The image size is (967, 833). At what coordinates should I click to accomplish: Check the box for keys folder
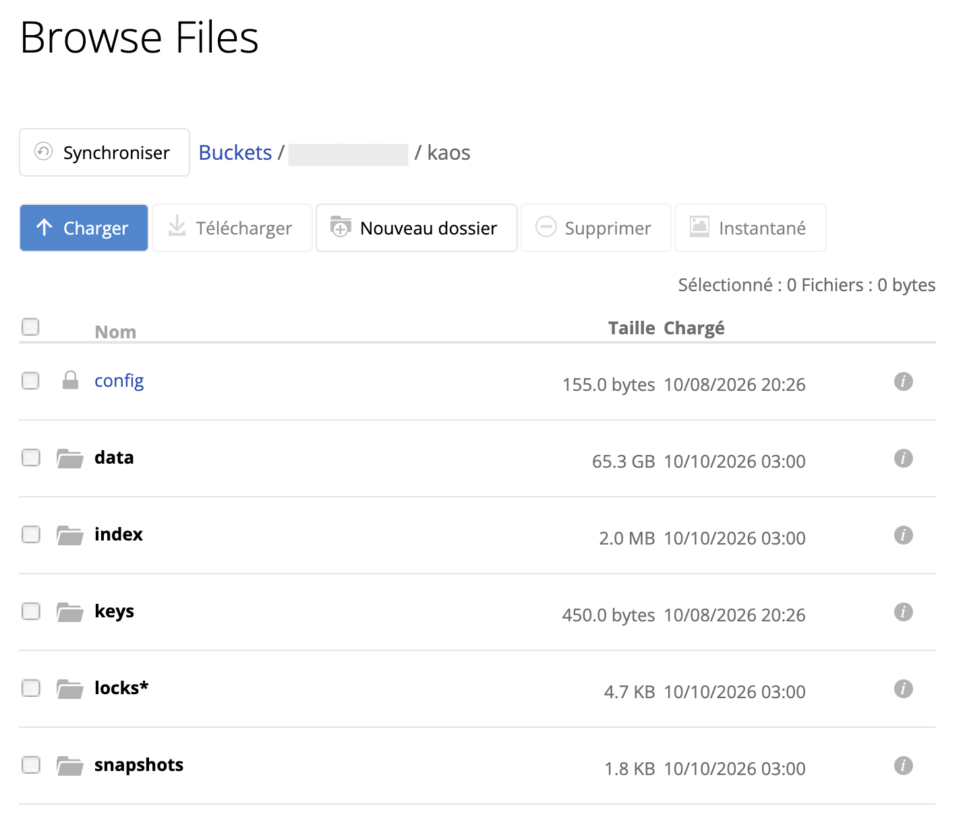click(x=30, y=611)
